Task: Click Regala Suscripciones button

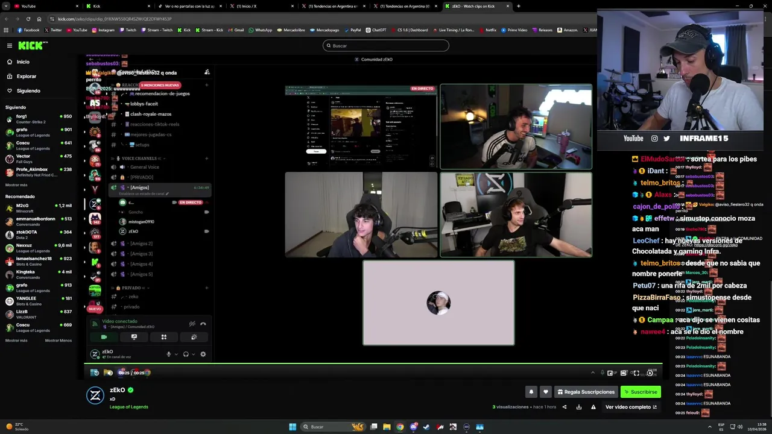Action: pos(586,392)
